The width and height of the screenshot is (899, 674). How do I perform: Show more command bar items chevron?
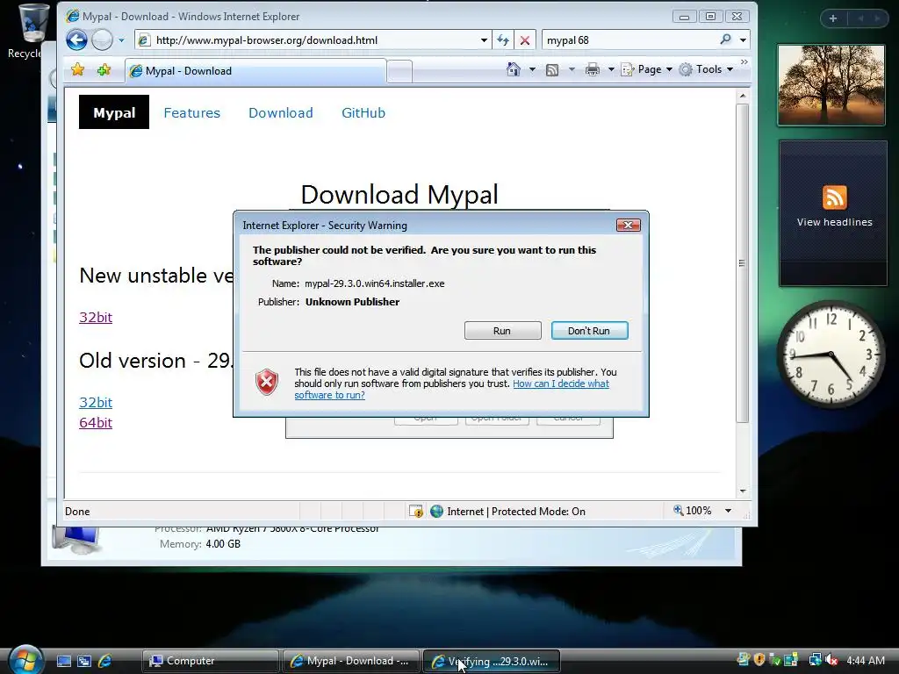pyautogui.click(x=744, y=62)
